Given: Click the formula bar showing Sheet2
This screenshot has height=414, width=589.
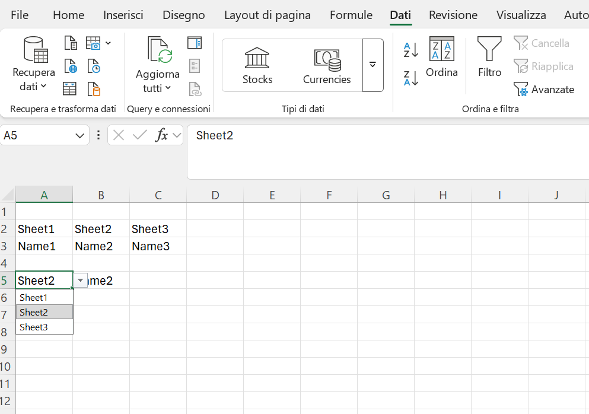Looking at the screenshot, I should pyautogui.click(x=388, y=152).
